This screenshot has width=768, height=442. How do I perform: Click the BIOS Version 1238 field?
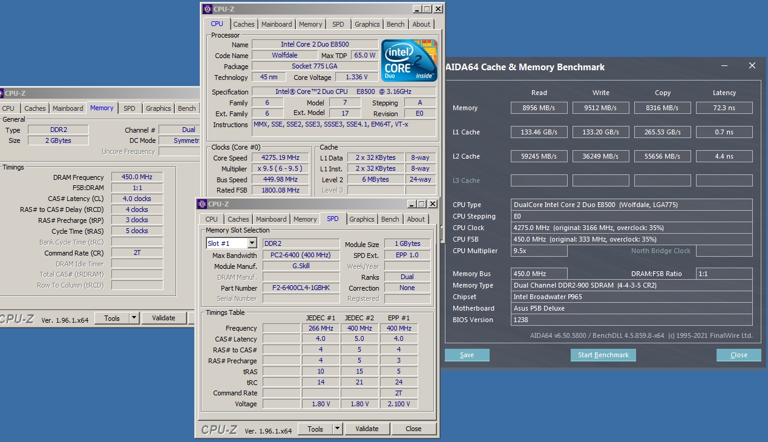[x=632, y=320]
